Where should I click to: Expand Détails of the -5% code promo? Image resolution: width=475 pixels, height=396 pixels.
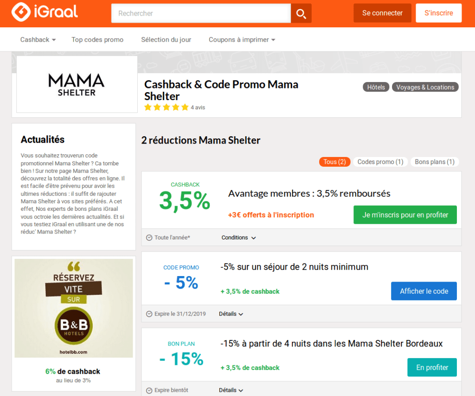231,314
